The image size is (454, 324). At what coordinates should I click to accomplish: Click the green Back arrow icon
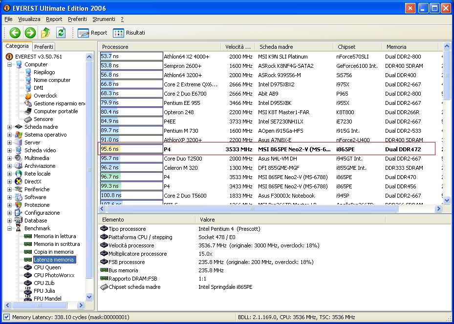(x=15, y=33)
